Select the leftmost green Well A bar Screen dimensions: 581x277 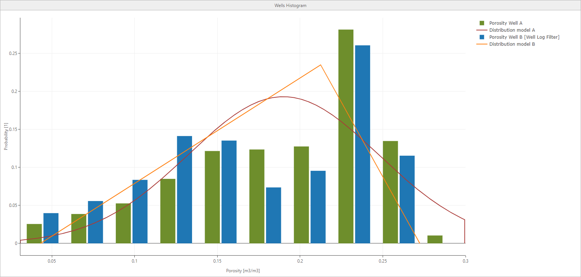[x=34, y=233]
